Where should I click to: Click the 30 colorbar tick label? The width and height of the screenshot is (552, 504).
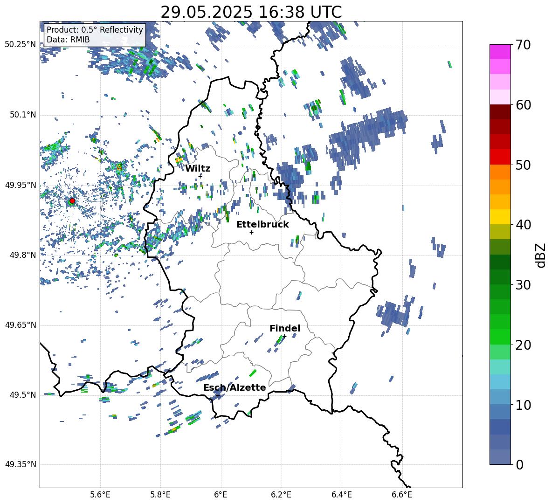coord(524,285)
